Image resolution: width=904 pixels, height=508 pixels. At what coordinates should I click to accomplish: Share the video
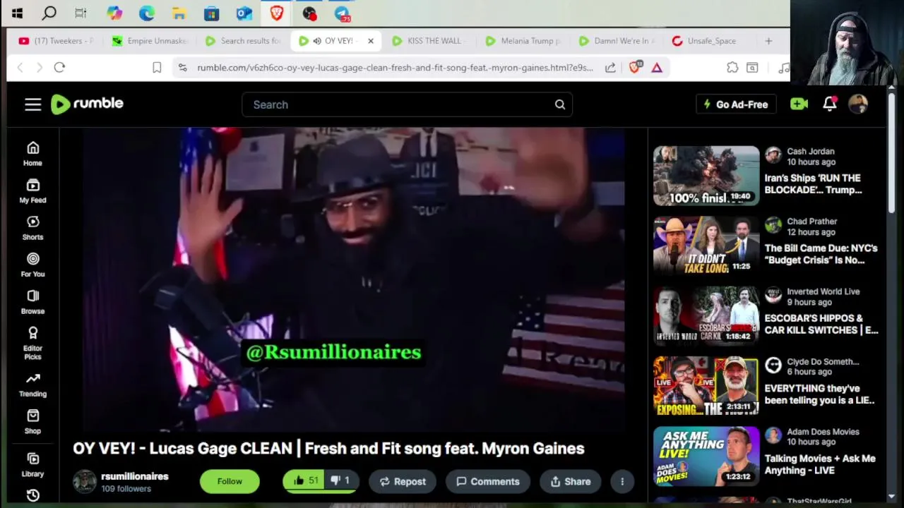pyautogui.click(x=570, y=481)
